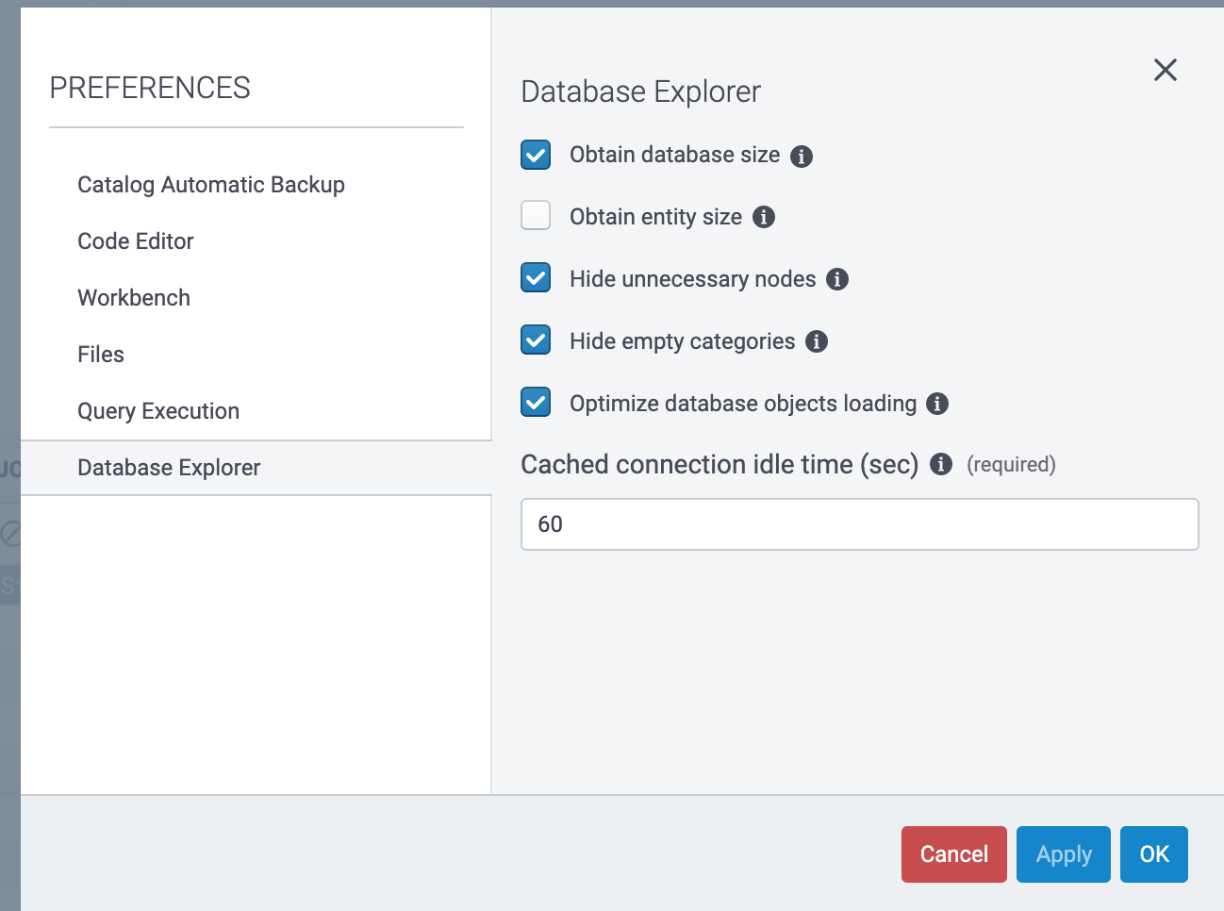The height and width of the screenshot is (911, 1224).
Task: Focus the Cached connection idle time field
Action: click(x=860, y=524)
